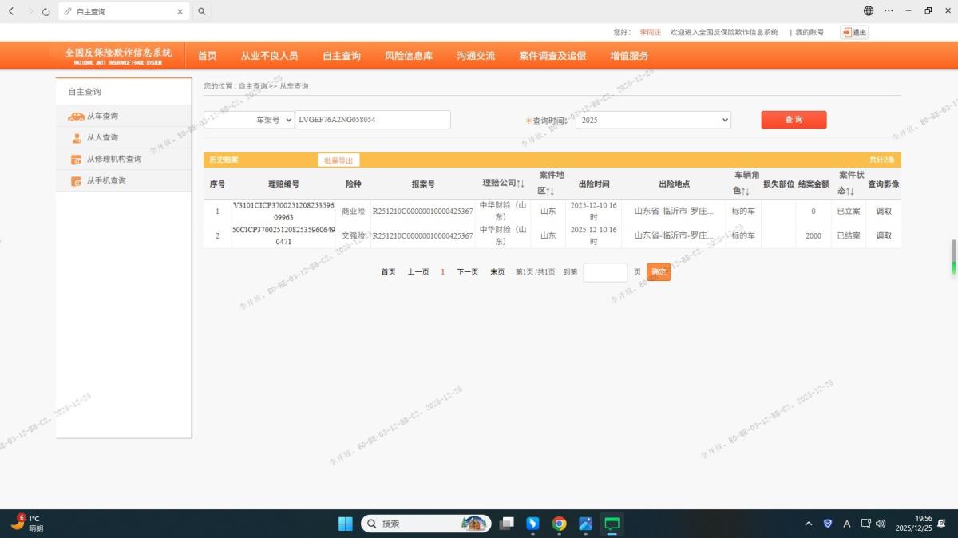This screenshot has height=538, width=958.
Task: Click 调取 for the 商业险 row
Action: point(883,212)
